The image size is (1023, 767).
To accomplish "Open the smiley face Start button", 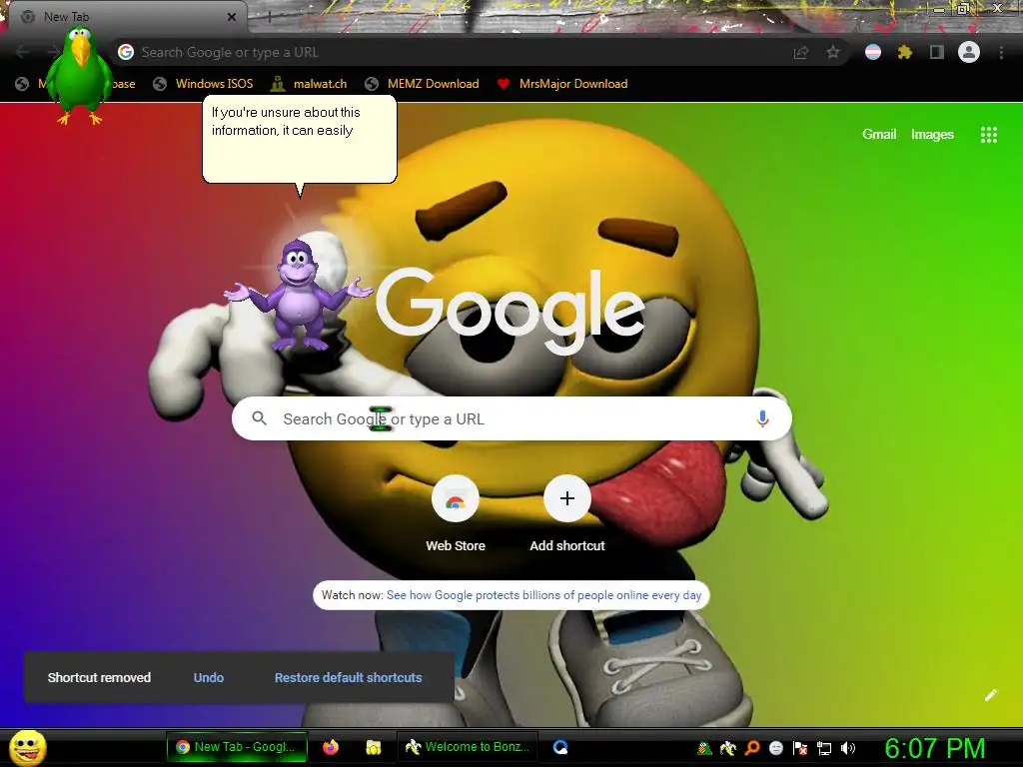I will coord(28,747).
